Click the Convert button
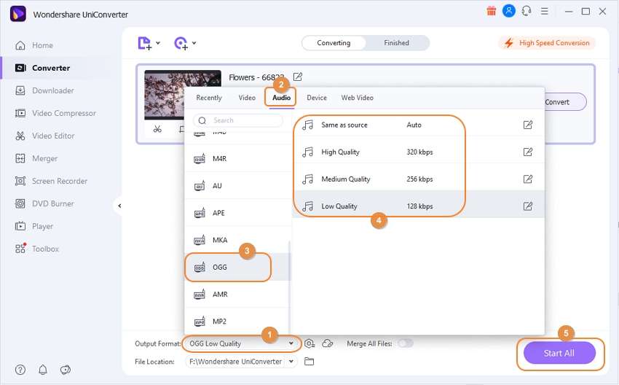Viewport: 619px width, 385px height. (564, 102)
